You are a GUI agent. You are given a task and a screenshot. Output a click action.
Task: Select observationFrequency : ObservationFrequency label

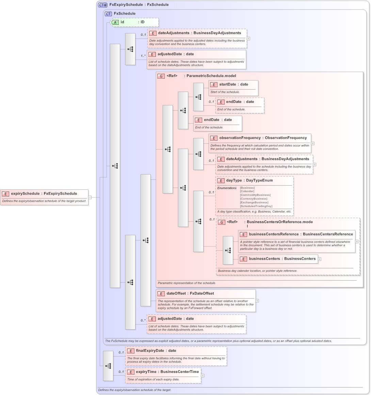(263, 138)
